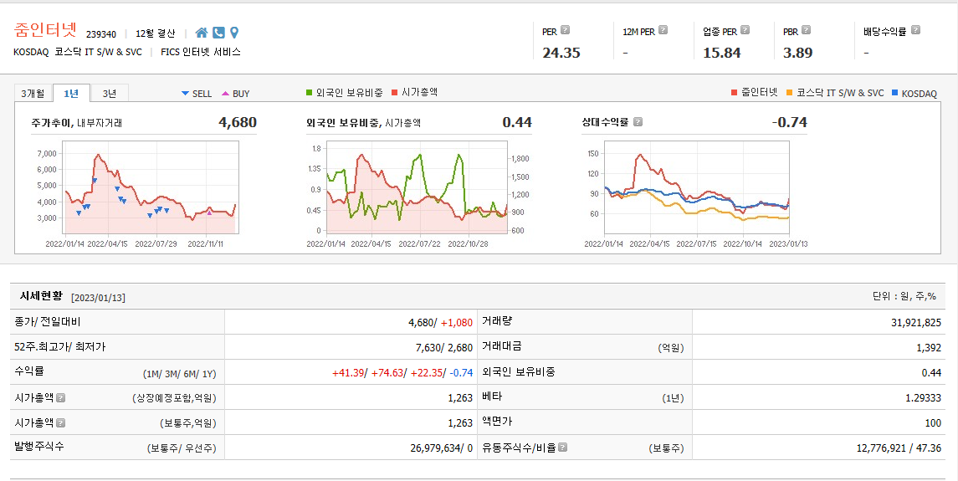Click the 종가/ 전일대비 row label
Viewport: 958px width, 481px height.
point(48,321)
